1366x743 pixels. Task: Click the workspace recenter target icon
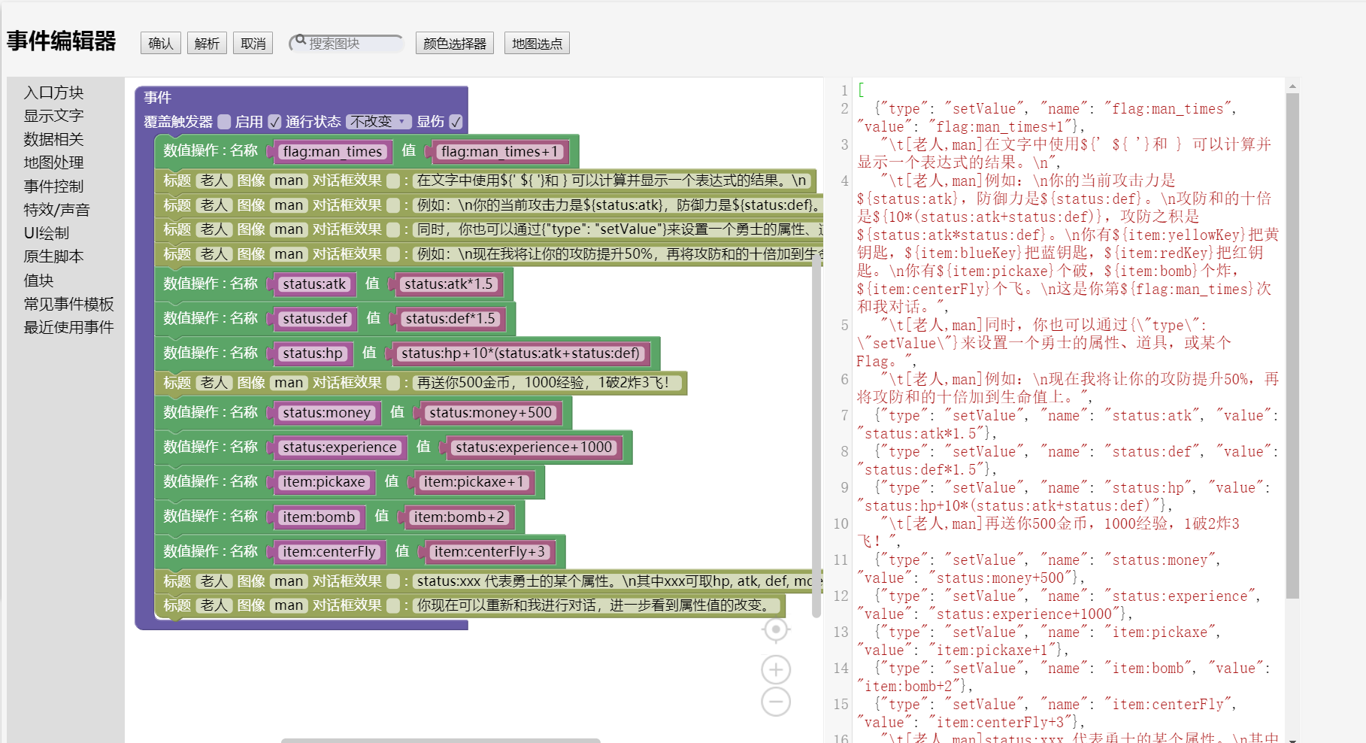775,629
